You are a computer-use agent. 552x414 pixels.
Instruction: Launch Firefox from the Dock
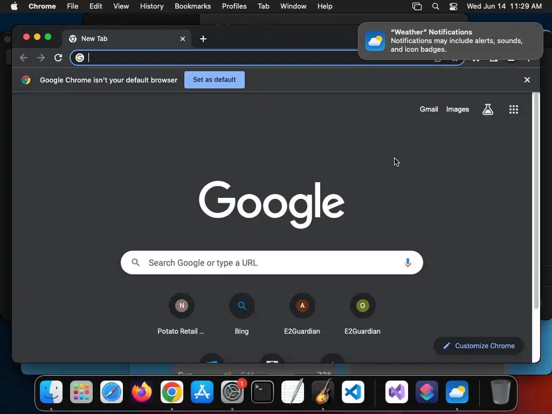coord(142,392)
